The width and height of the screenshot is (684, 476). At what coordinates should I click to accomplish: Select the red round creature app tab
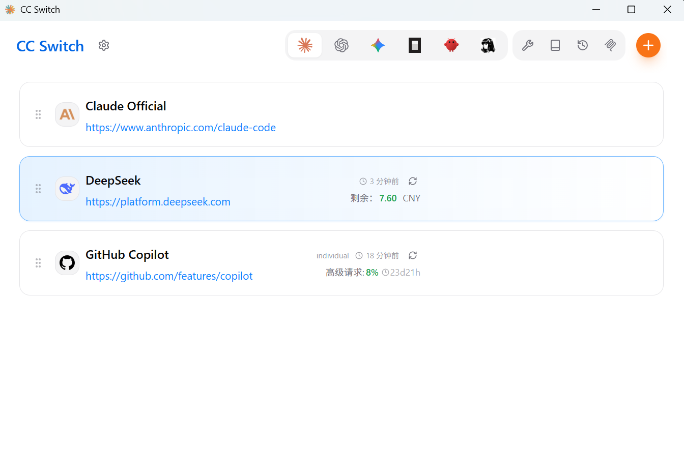(451, 45)
